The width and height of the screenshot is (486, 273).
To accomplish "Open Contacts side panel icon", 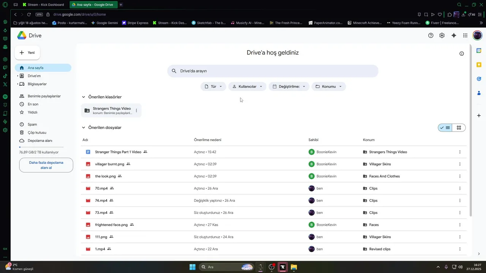I will click(x=479, y=93).
